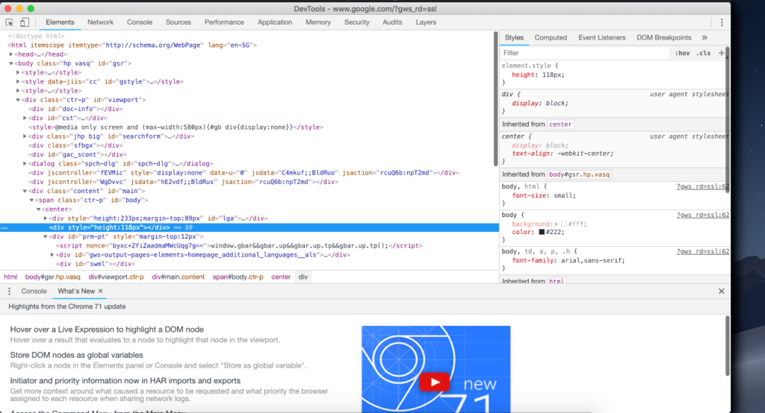Collapse the center element node
765x413 pixels.
pyautogui.click(x=39, y=209)
